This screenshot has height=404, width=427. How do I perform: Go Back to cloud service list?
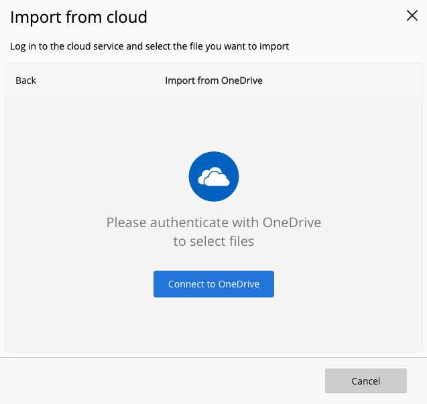click(x=25, y=80)
